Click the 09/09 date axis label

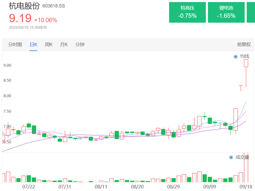(210, 187)
